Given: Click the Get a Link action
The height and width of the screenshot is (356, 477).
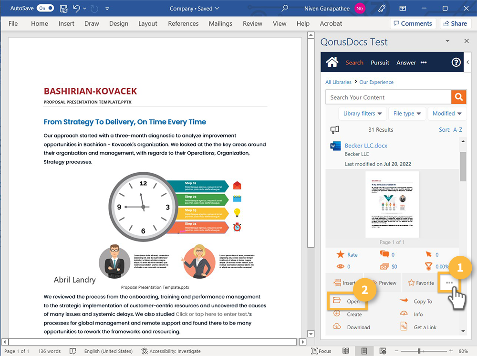Looking at the screenshot, I should click(x=418, y=327).
